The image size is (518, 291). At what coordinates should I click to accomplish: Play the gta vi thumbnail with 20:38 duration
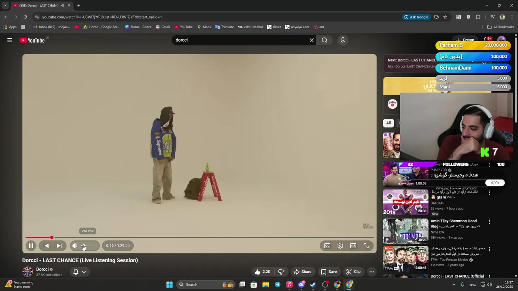(x=405, y=202)
